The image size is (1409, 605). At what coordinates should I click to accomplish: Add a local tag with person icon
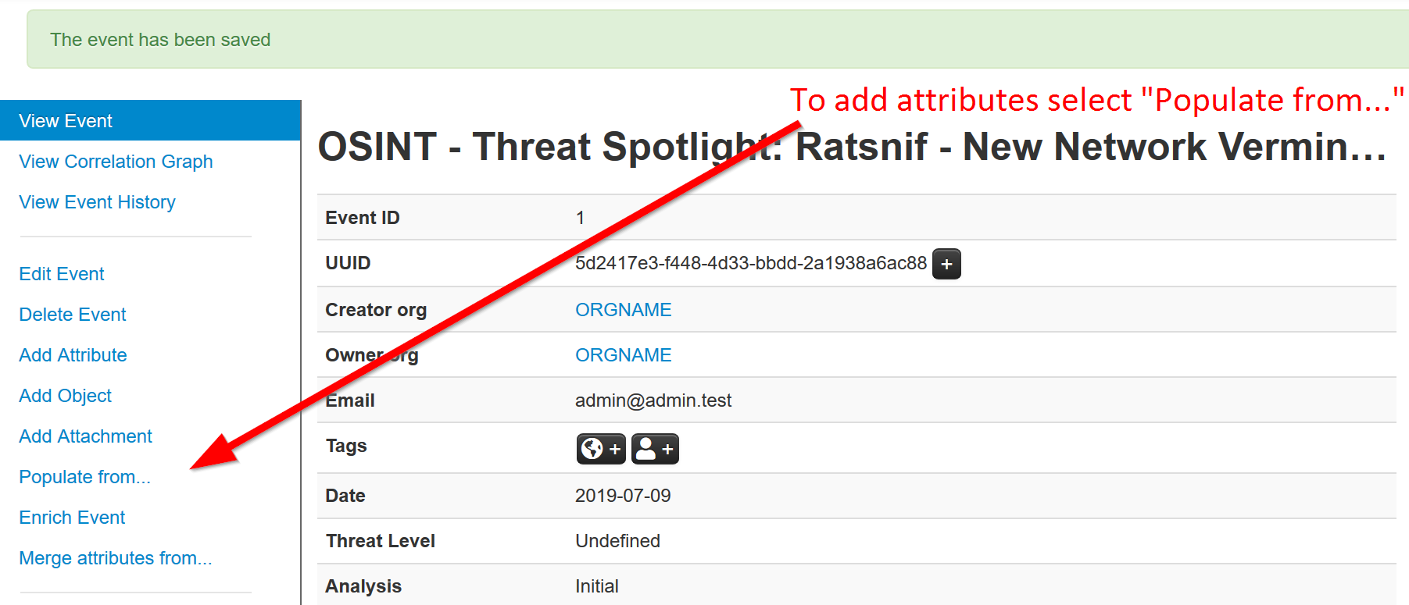pyautogui.click(x=655, y=449)
